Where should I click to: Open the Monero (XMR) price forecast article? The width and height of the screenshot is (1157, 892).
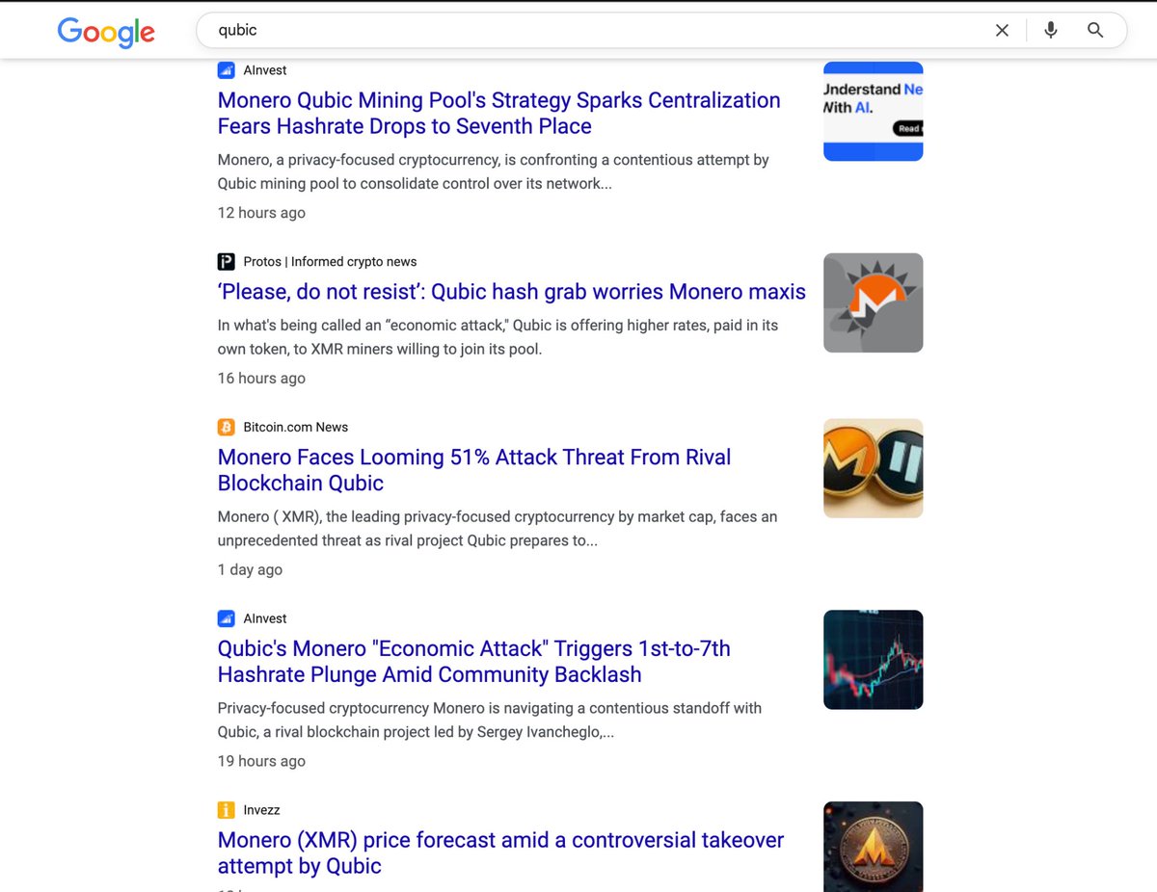pos(501,853)
